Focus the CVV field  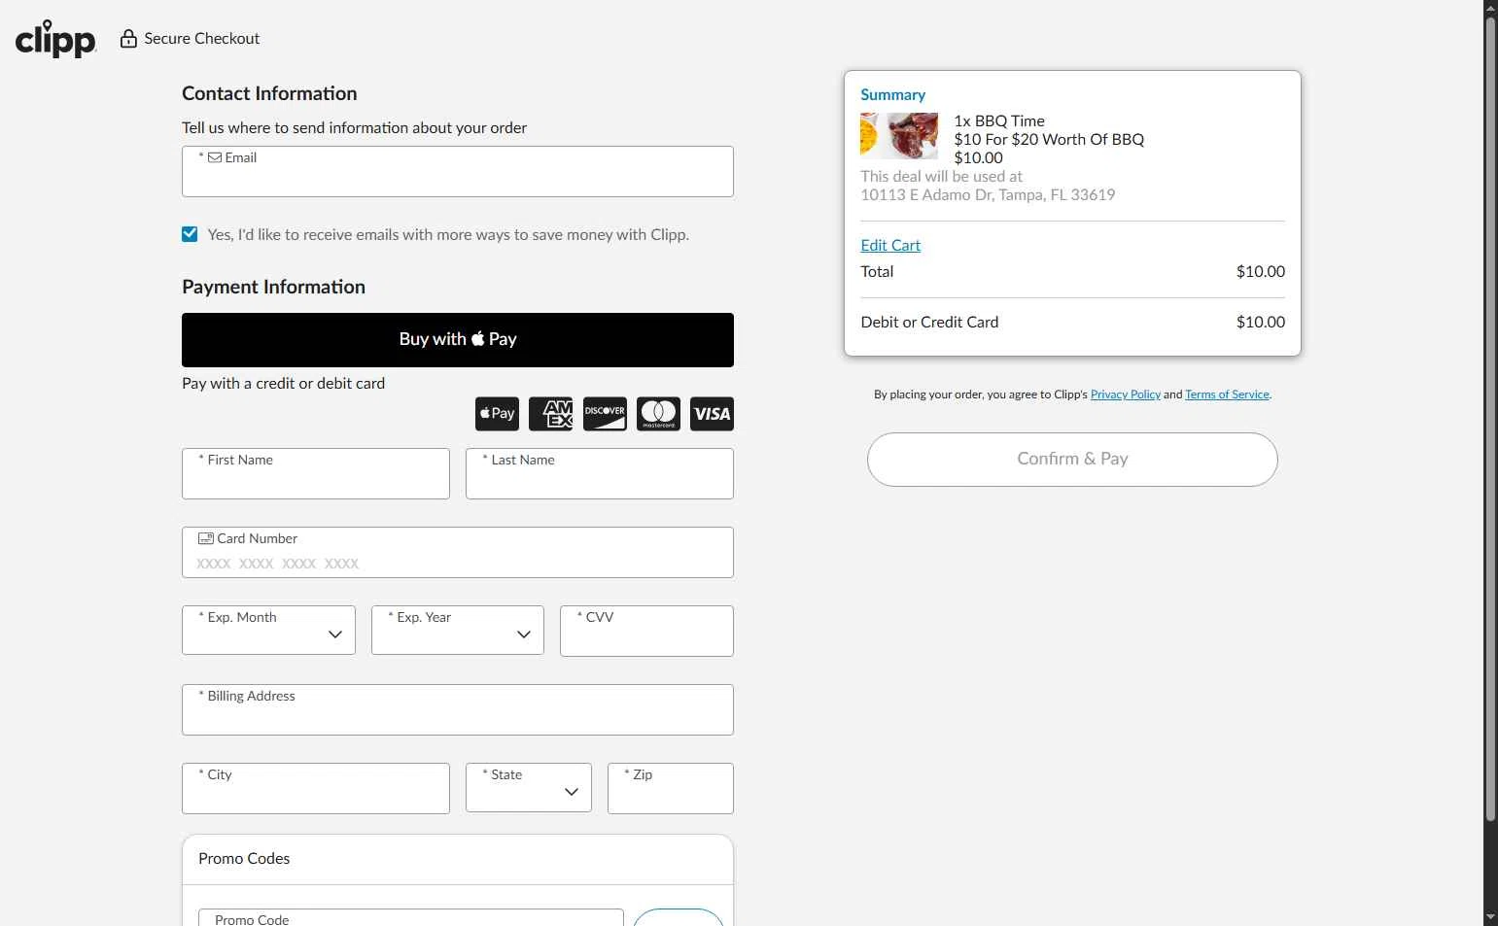pos(646,631)
